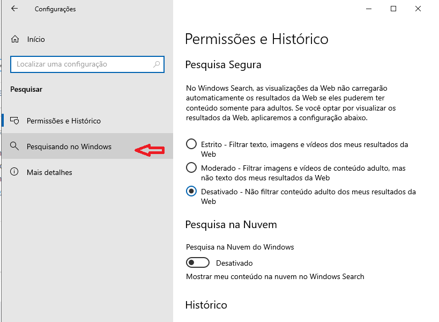
Task: Click the Mais detalhes info icon
Action: pyautogui.click(x=14, y=172)
